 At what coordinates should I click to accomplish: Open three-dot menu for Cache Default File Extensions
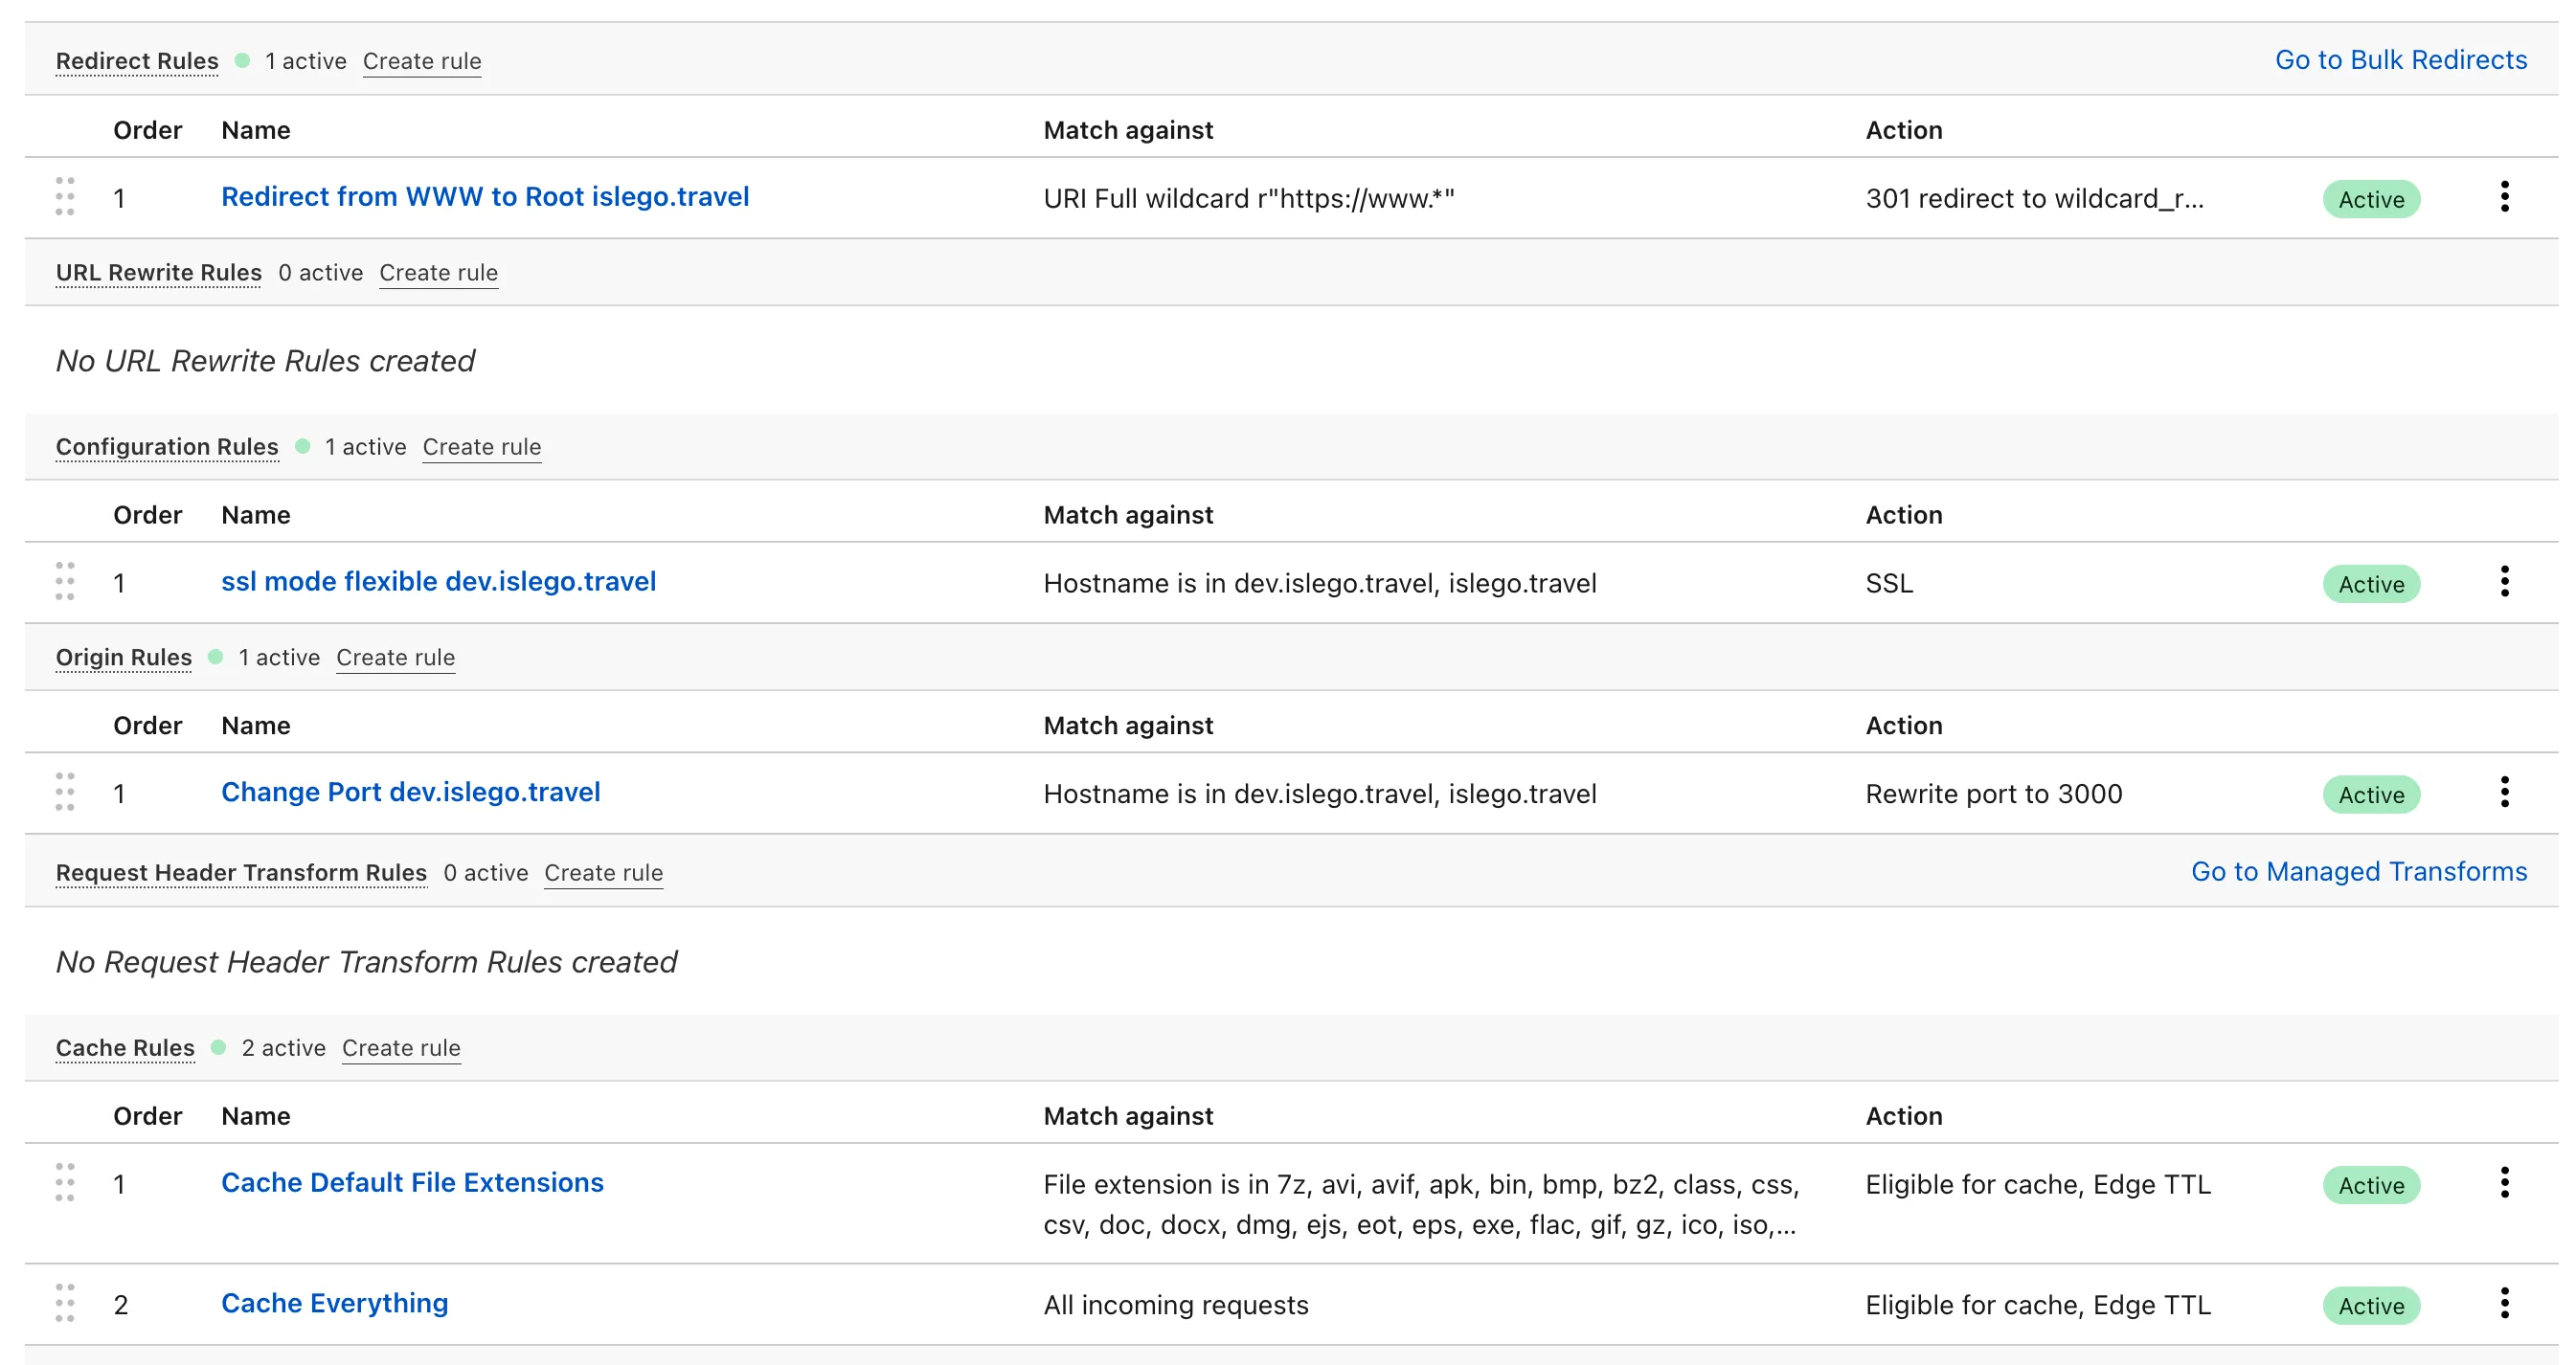[2504, 1183]
